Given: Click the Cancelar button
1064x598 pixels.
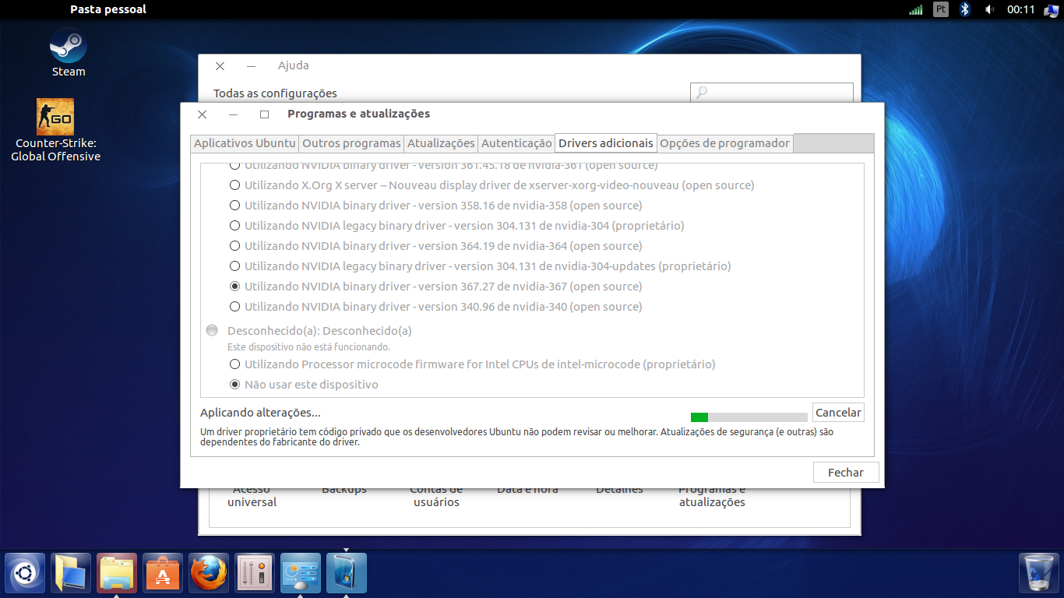Looking at the screenshot, I should click(838, 413).
